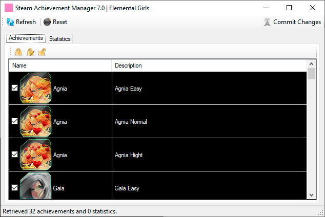Click the Gaia Easy achievement image

point(36,187)
